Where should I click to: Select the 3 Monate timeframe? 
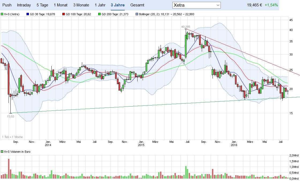coord(81,5)
